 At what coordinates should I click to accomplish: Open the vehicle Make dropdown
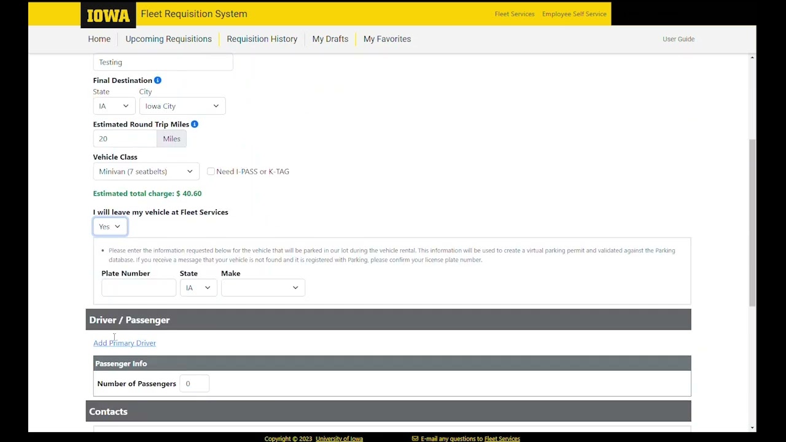click(x=263, y=288)
